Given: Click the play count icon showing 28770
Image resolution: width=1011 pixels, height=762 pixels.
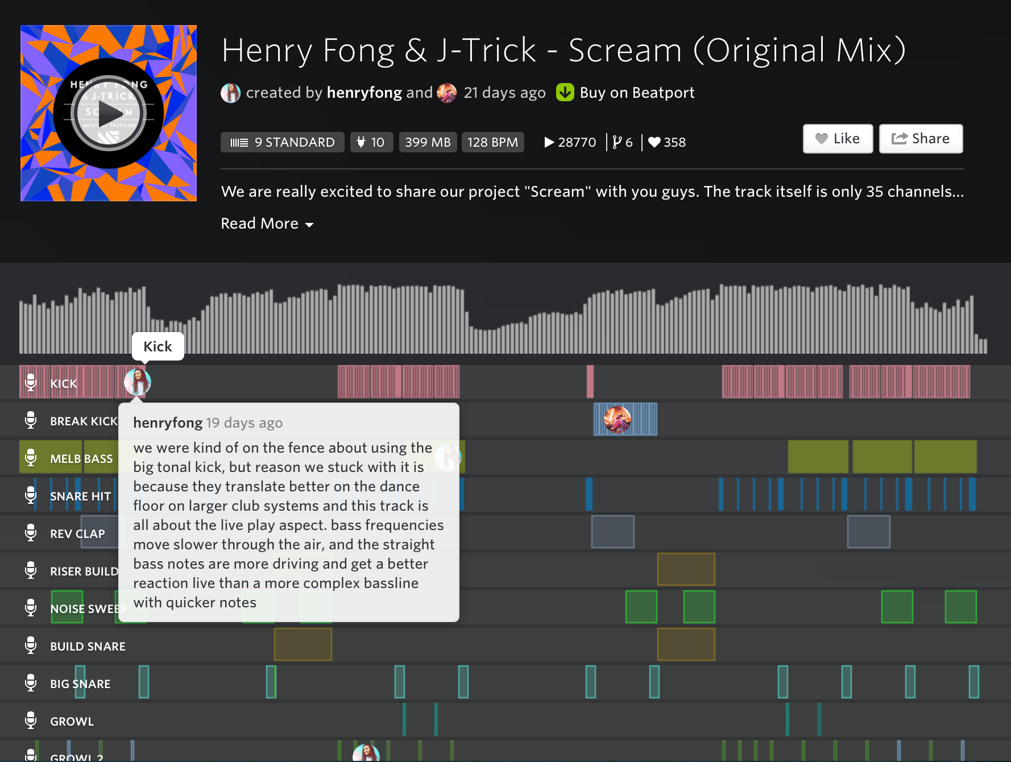Looking at the screenshot, I should coord(549,142).
